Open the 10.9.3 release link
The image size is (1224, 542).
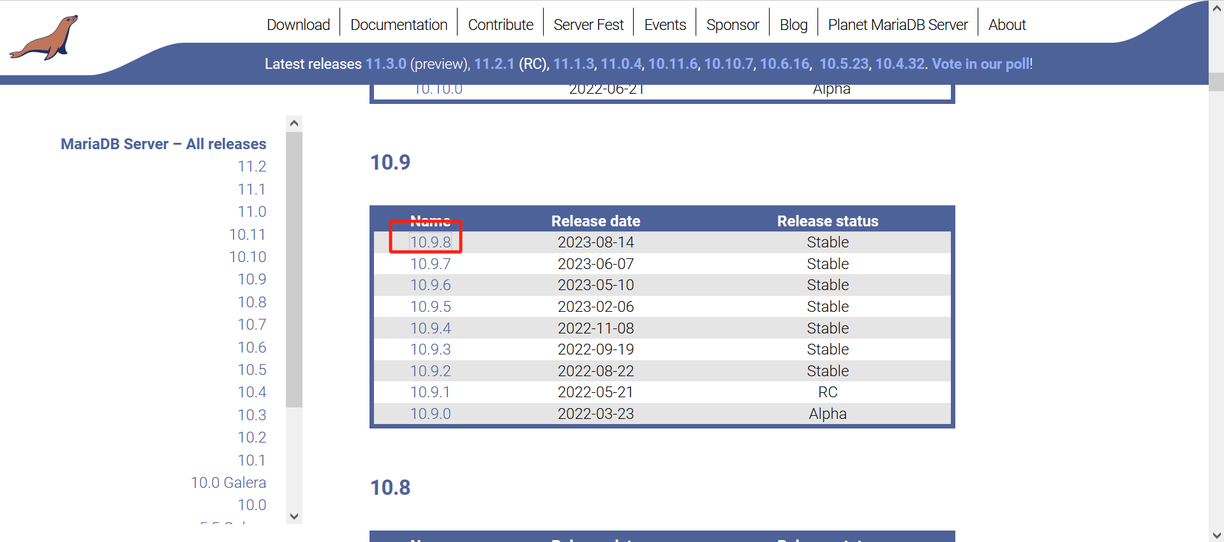(x=431, y=349)
